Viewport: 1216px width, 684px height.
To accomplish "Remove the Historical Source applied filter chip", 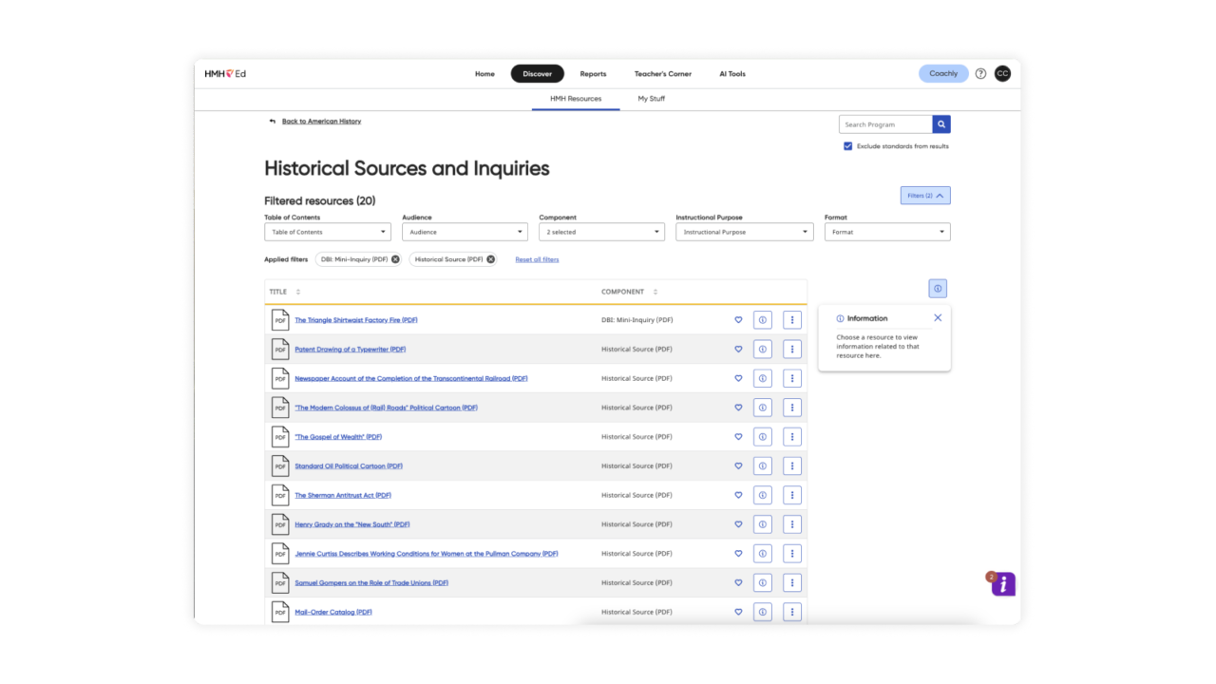I will click(x=491, y=259).
